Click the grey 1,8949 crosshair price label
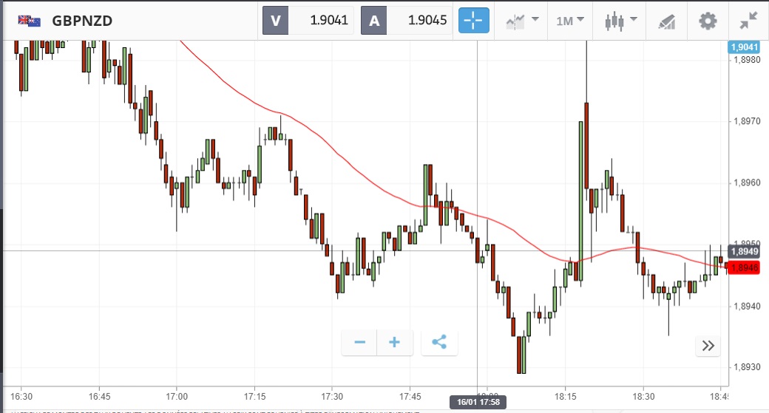The height and width of the screenshot is (413, 769). (745, 252)
